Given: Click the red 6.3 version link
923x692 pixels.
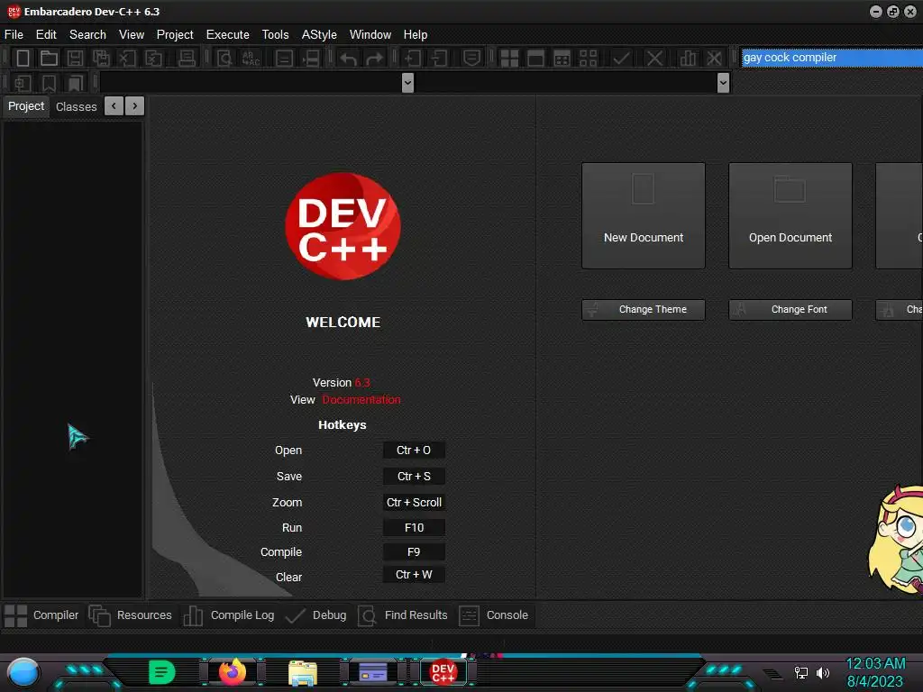Looking at the screenshot, I should pos(362,382).
